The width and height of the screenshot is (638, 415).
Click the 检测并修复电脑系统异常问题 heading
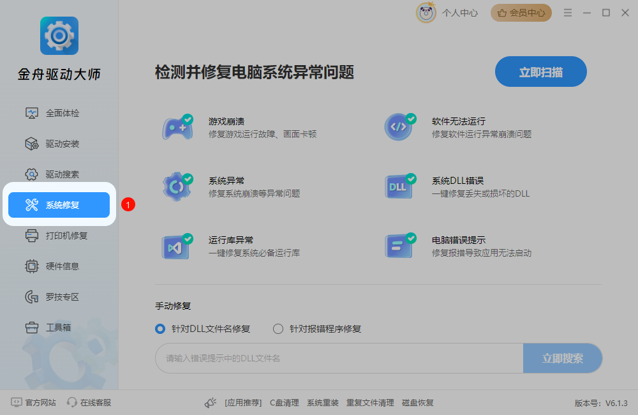click(255, 72)
